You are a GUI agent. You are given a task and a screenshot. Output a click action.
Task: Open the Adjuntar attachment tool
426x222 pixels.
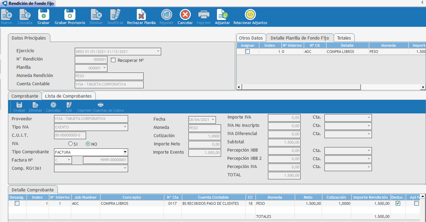222,15
